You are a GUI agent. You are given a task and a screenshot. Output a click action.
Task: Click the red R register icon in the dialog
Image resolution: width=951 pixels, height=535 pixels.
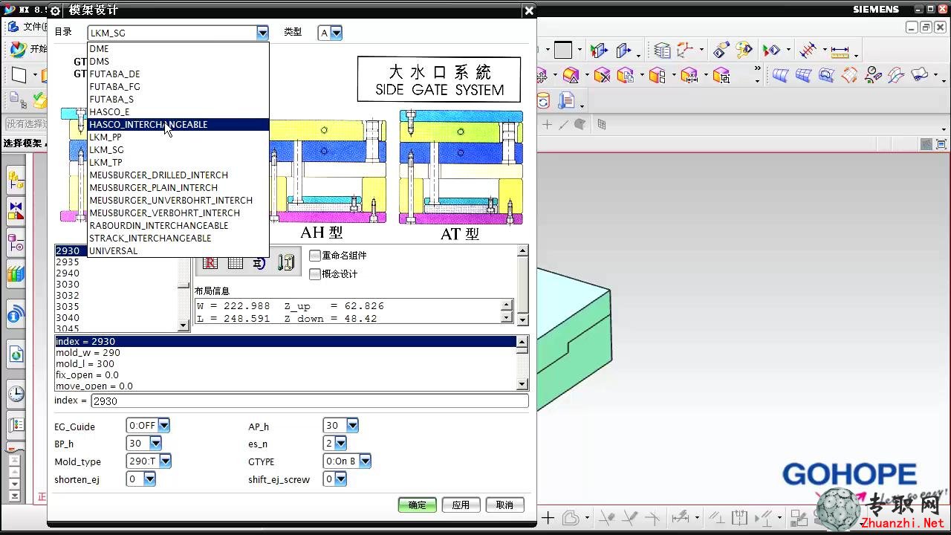210,263
